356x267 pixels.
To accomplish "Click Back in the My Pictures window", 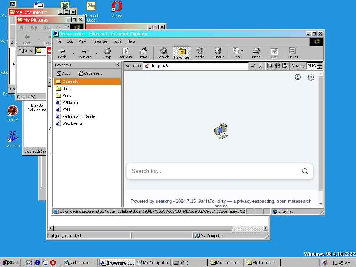I will (x=27, y=40).
